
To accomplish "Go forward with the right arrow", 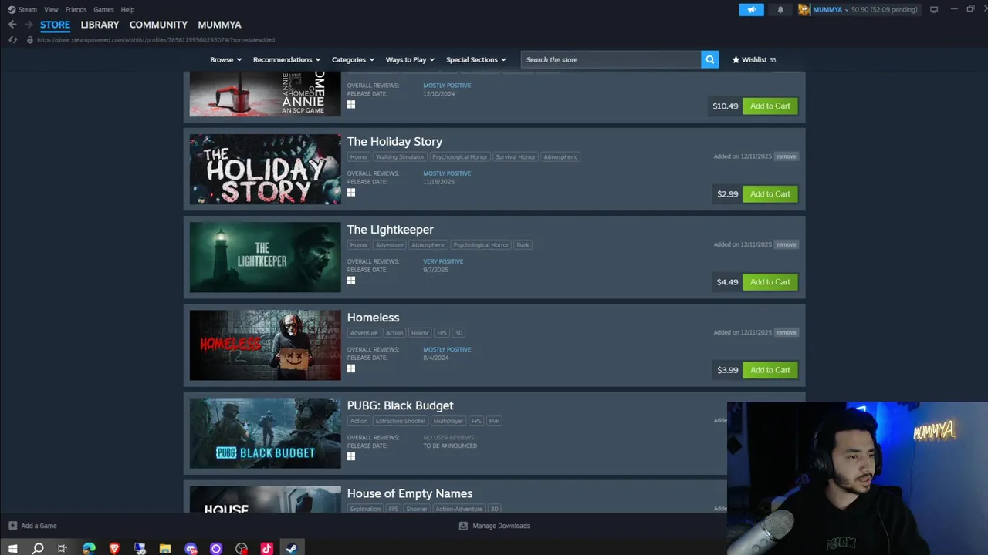I will 29,25.
